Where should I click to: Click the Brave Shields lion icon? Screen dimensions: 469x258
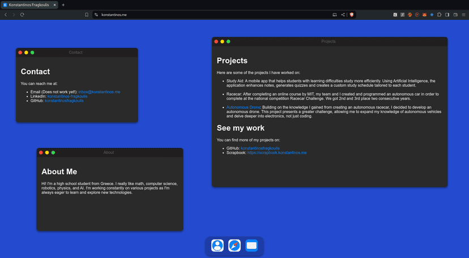point(352,15)
